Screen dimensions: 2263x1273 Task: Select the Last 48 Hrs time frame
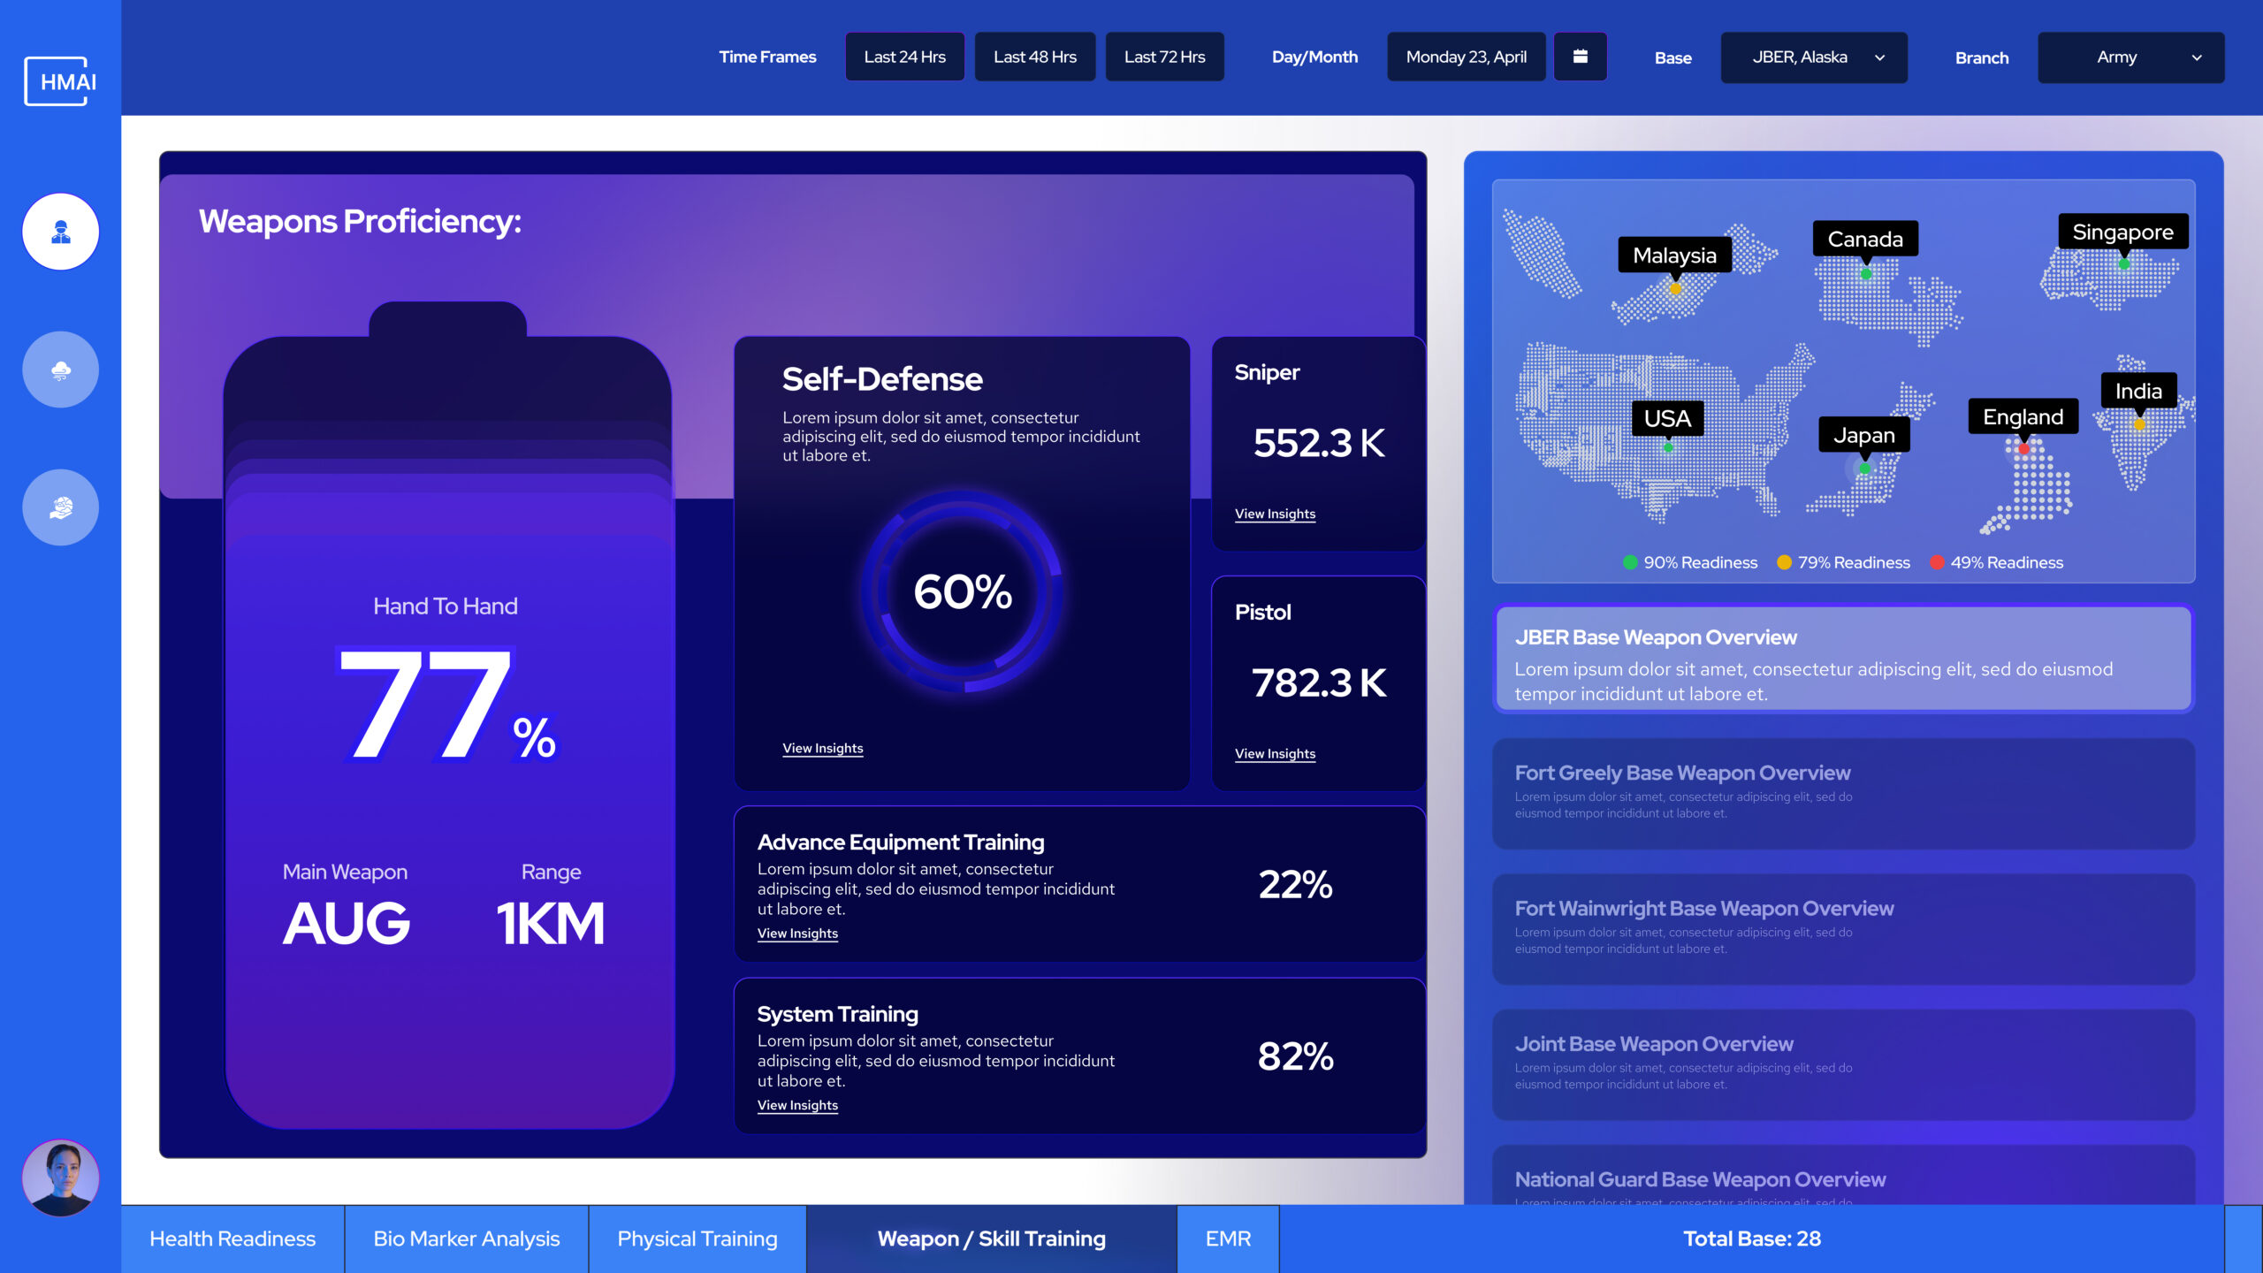[x=1034, y=57]
